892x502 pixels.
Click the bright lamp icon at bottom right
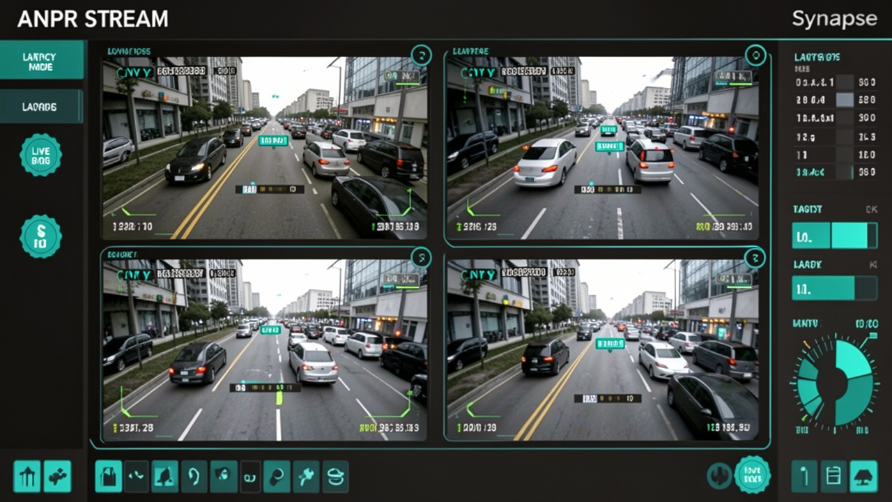coord(863,477)
